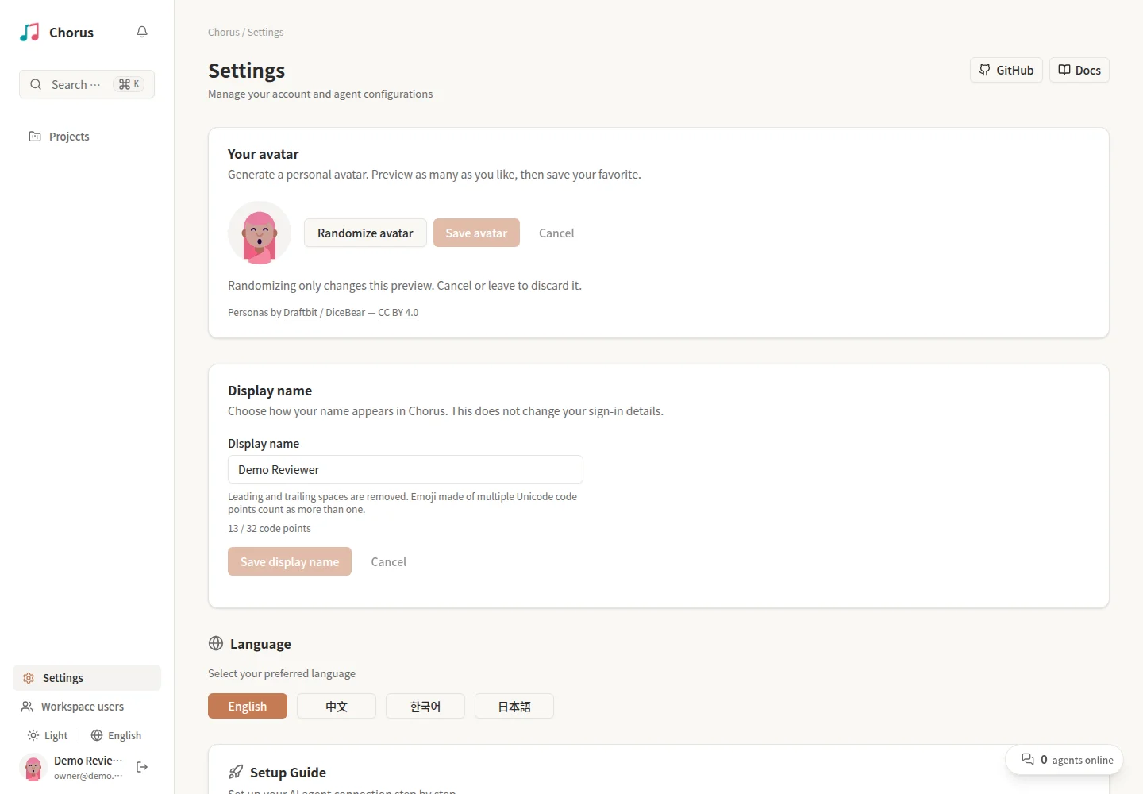Click the Setup Guide rocket icon
This screenshot has width=1143, height=794.
pyautogui.click(x=236, y=772)
